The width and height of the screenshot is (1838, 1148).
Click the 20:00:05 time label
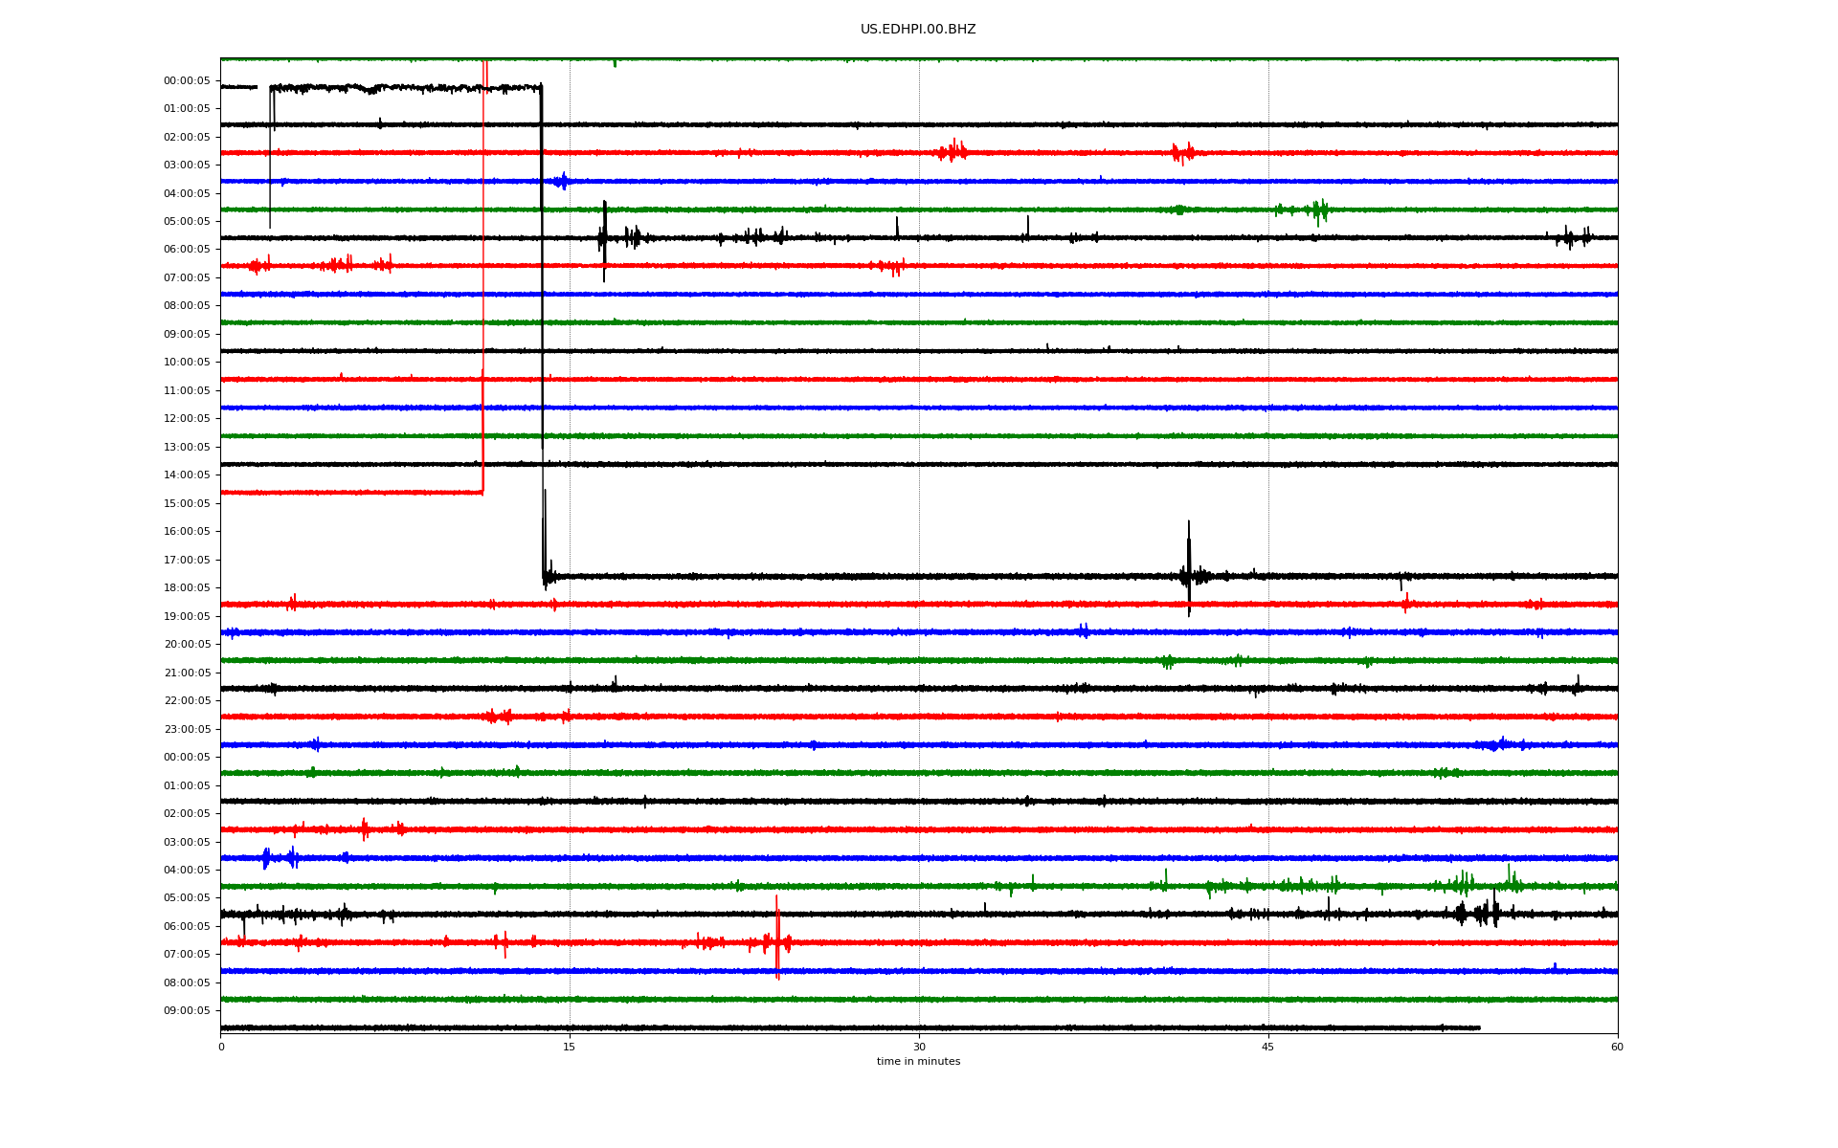[x=187, y=644]
